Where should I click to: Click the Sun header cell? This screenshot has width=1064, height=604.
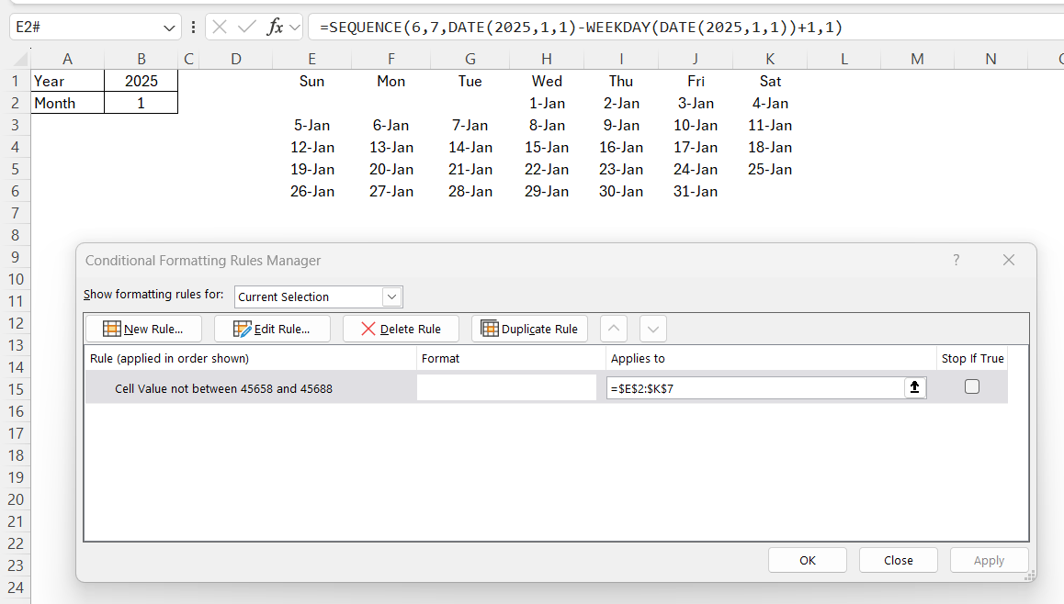pos(311,81)
